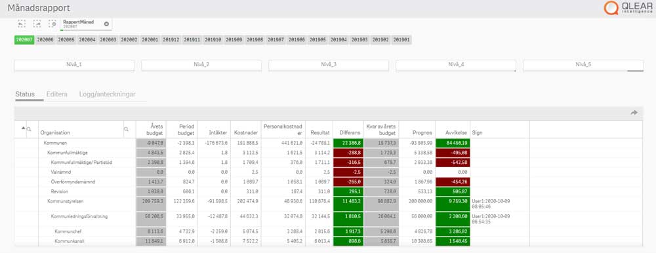Select month 201907
656x253 pixels.
[x=276, y=40]
